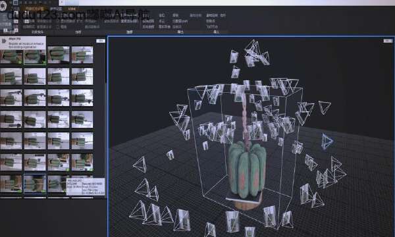Open the orange highlighted ribbon tab
Viewport: 395px width, 237px height.
pos(34,9)
